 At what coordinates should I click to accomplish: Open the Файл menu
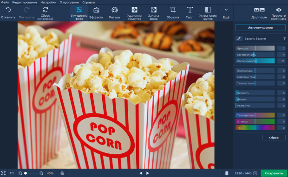(5, 2)
